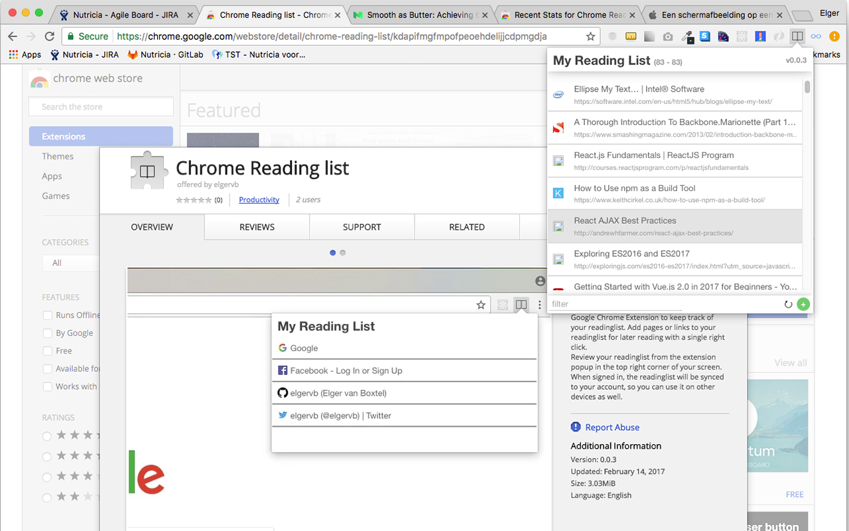
Task: Open a new tab
Action: (803, 15)
